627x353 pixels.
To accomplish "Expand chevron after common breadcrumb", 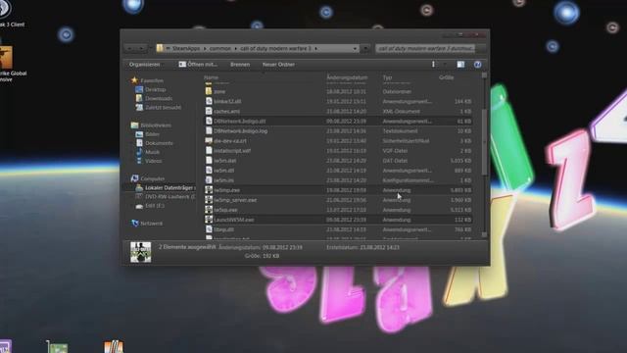I will [235, 48].
